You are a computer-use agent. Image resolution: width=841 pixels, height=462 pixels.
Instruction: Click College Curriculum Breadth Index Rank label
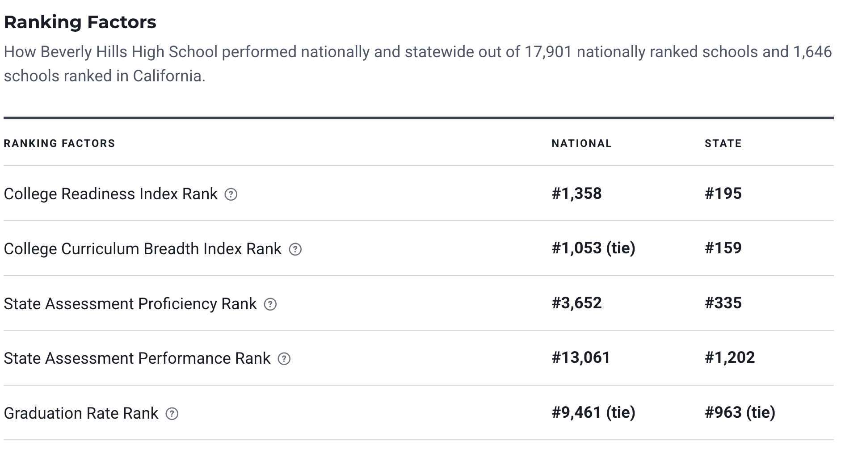pos(143,249)
